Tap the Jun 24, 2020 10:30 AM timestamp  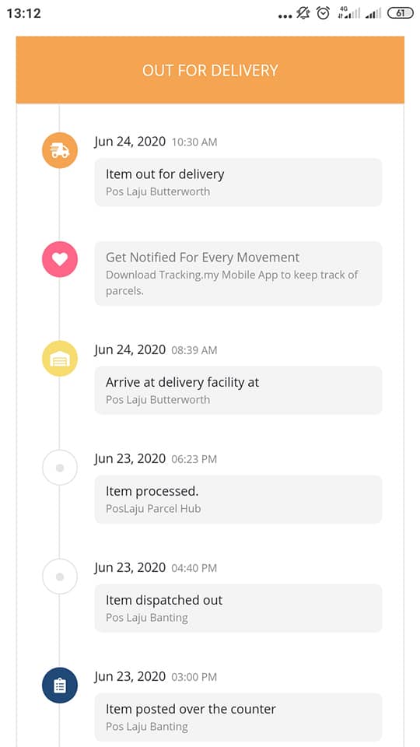(x=156, y=142)
